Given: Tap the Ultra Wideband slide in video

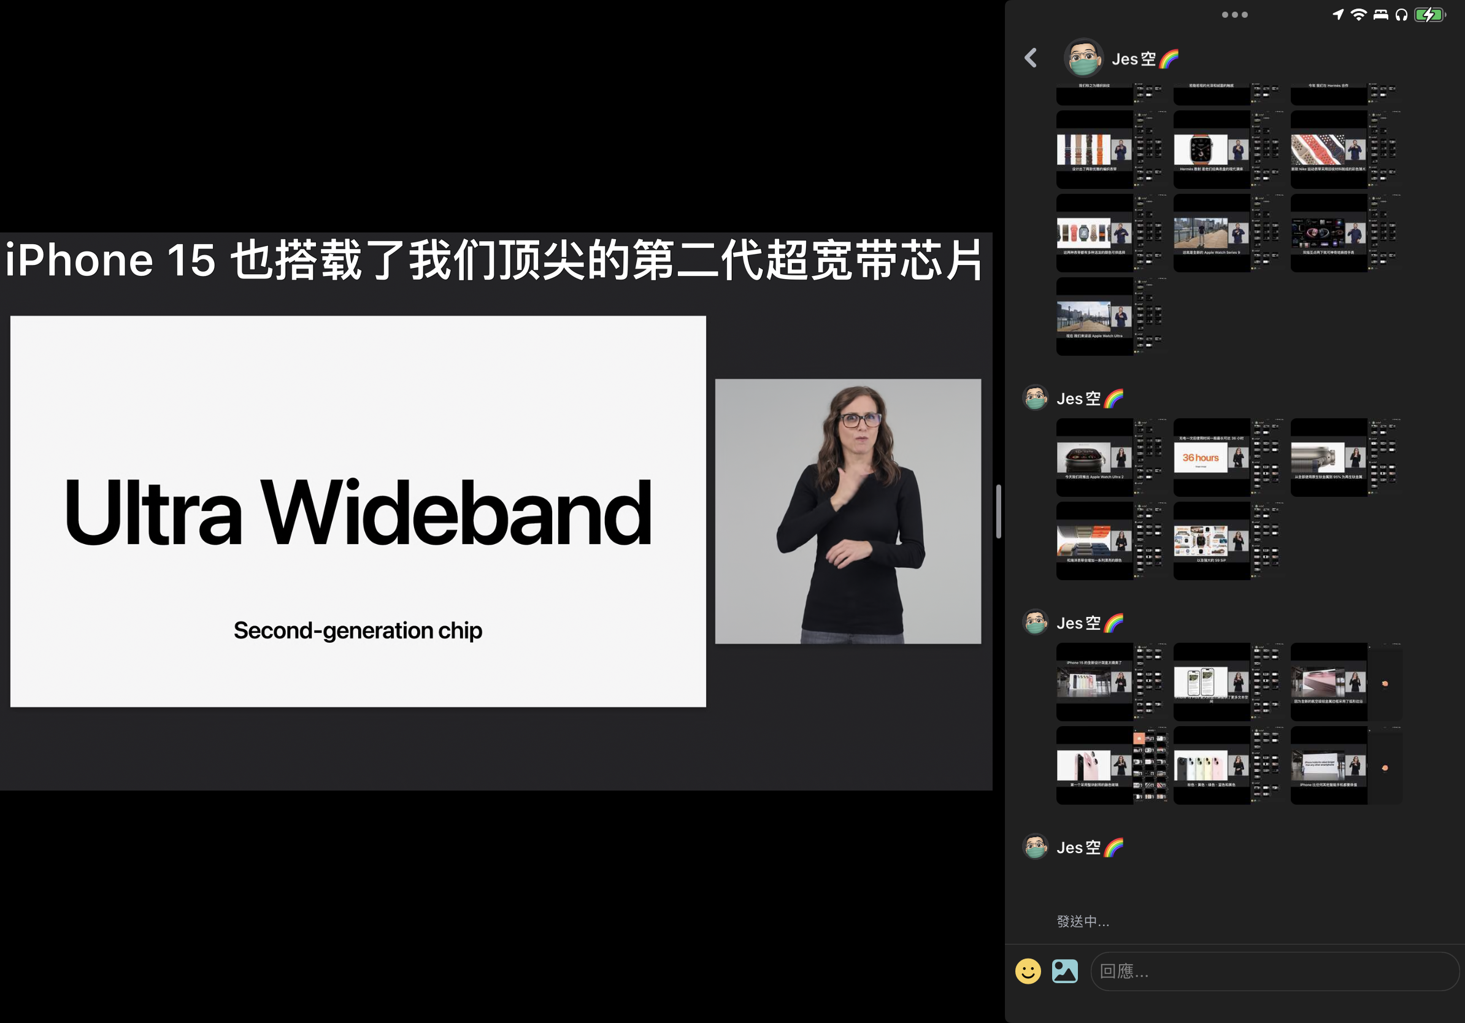Looking at the screenshot, I should point(358,511).
